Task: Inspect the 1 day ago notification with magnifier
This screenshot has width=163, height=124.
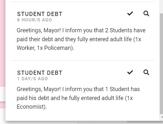Action: point(146,72)
